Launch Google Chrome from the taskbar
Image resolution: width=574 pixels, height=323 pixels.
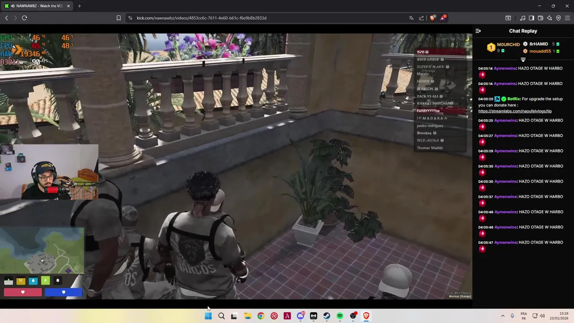coord(261,316)
